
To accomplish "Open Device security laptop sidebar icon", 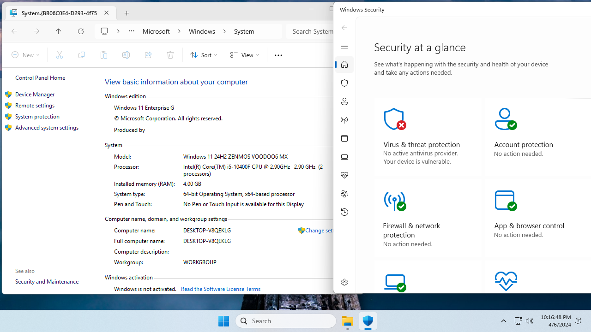I will click(x=344, y=157).
